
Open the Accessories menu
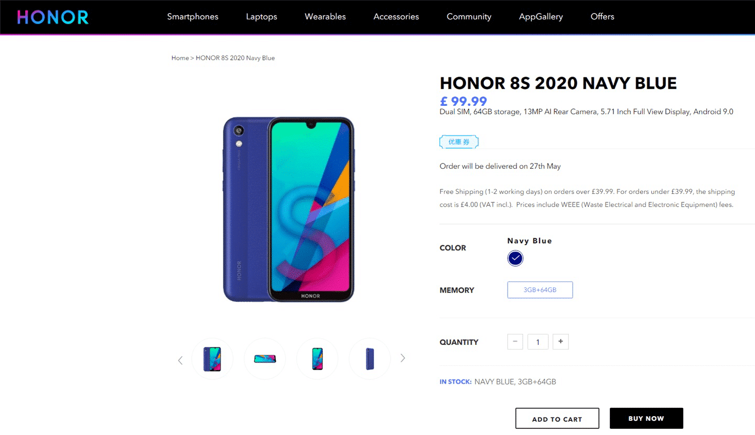(396, 17)
